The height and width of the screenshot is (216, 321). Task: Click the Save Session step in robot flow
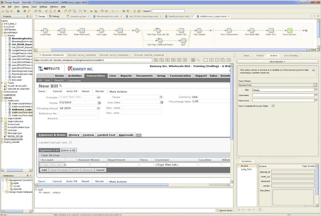pyautogui.click(x=289, y=30)
